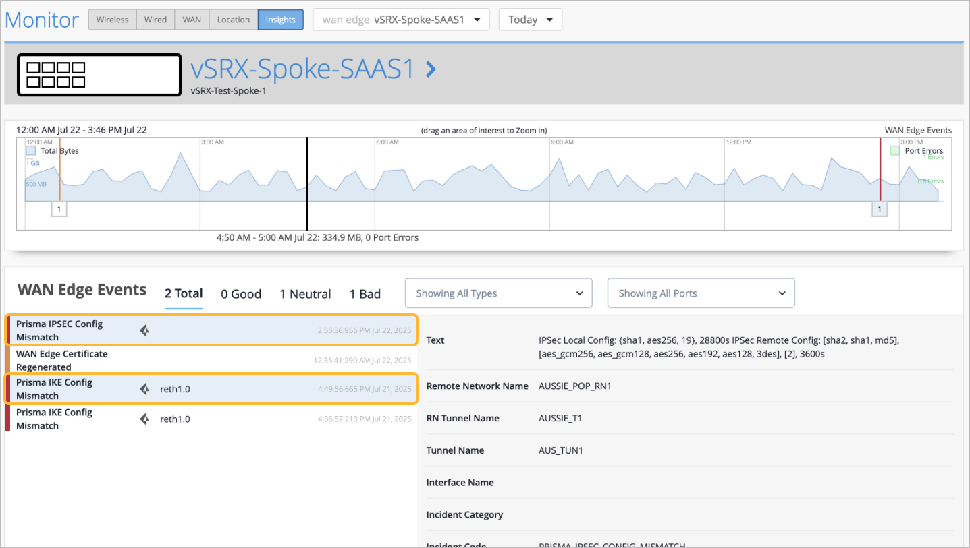
Task: Open the Showing All Ports dropdown
Action: click(701, 293)
